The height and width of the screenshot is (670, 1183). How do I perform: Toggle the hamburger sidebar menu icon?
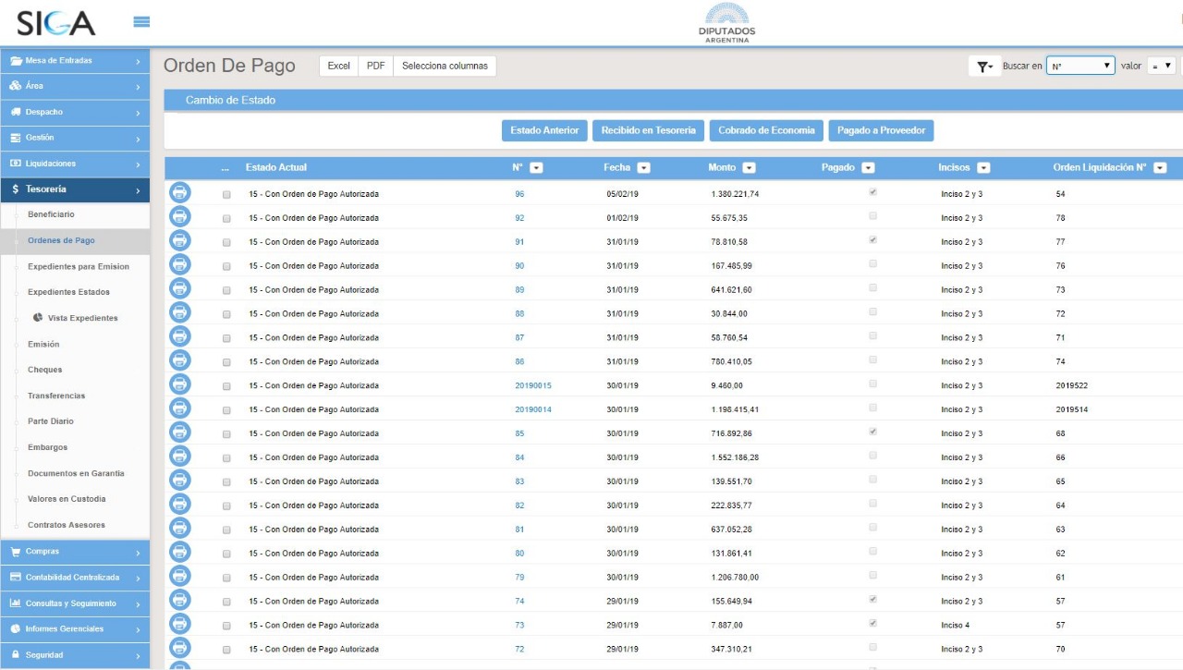(141, 21)
